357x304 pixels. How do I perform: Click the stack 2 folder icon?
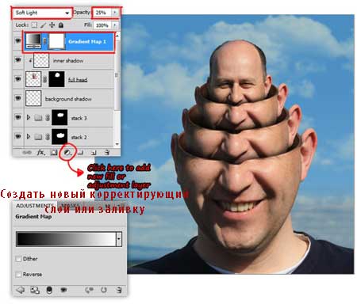point(38,137)
